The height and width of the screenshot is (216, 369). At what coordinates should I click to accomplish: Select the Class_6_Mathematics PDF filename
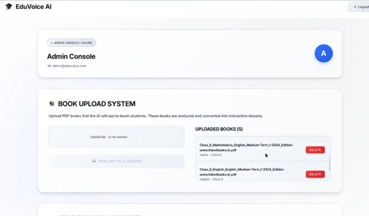point(246,148)
